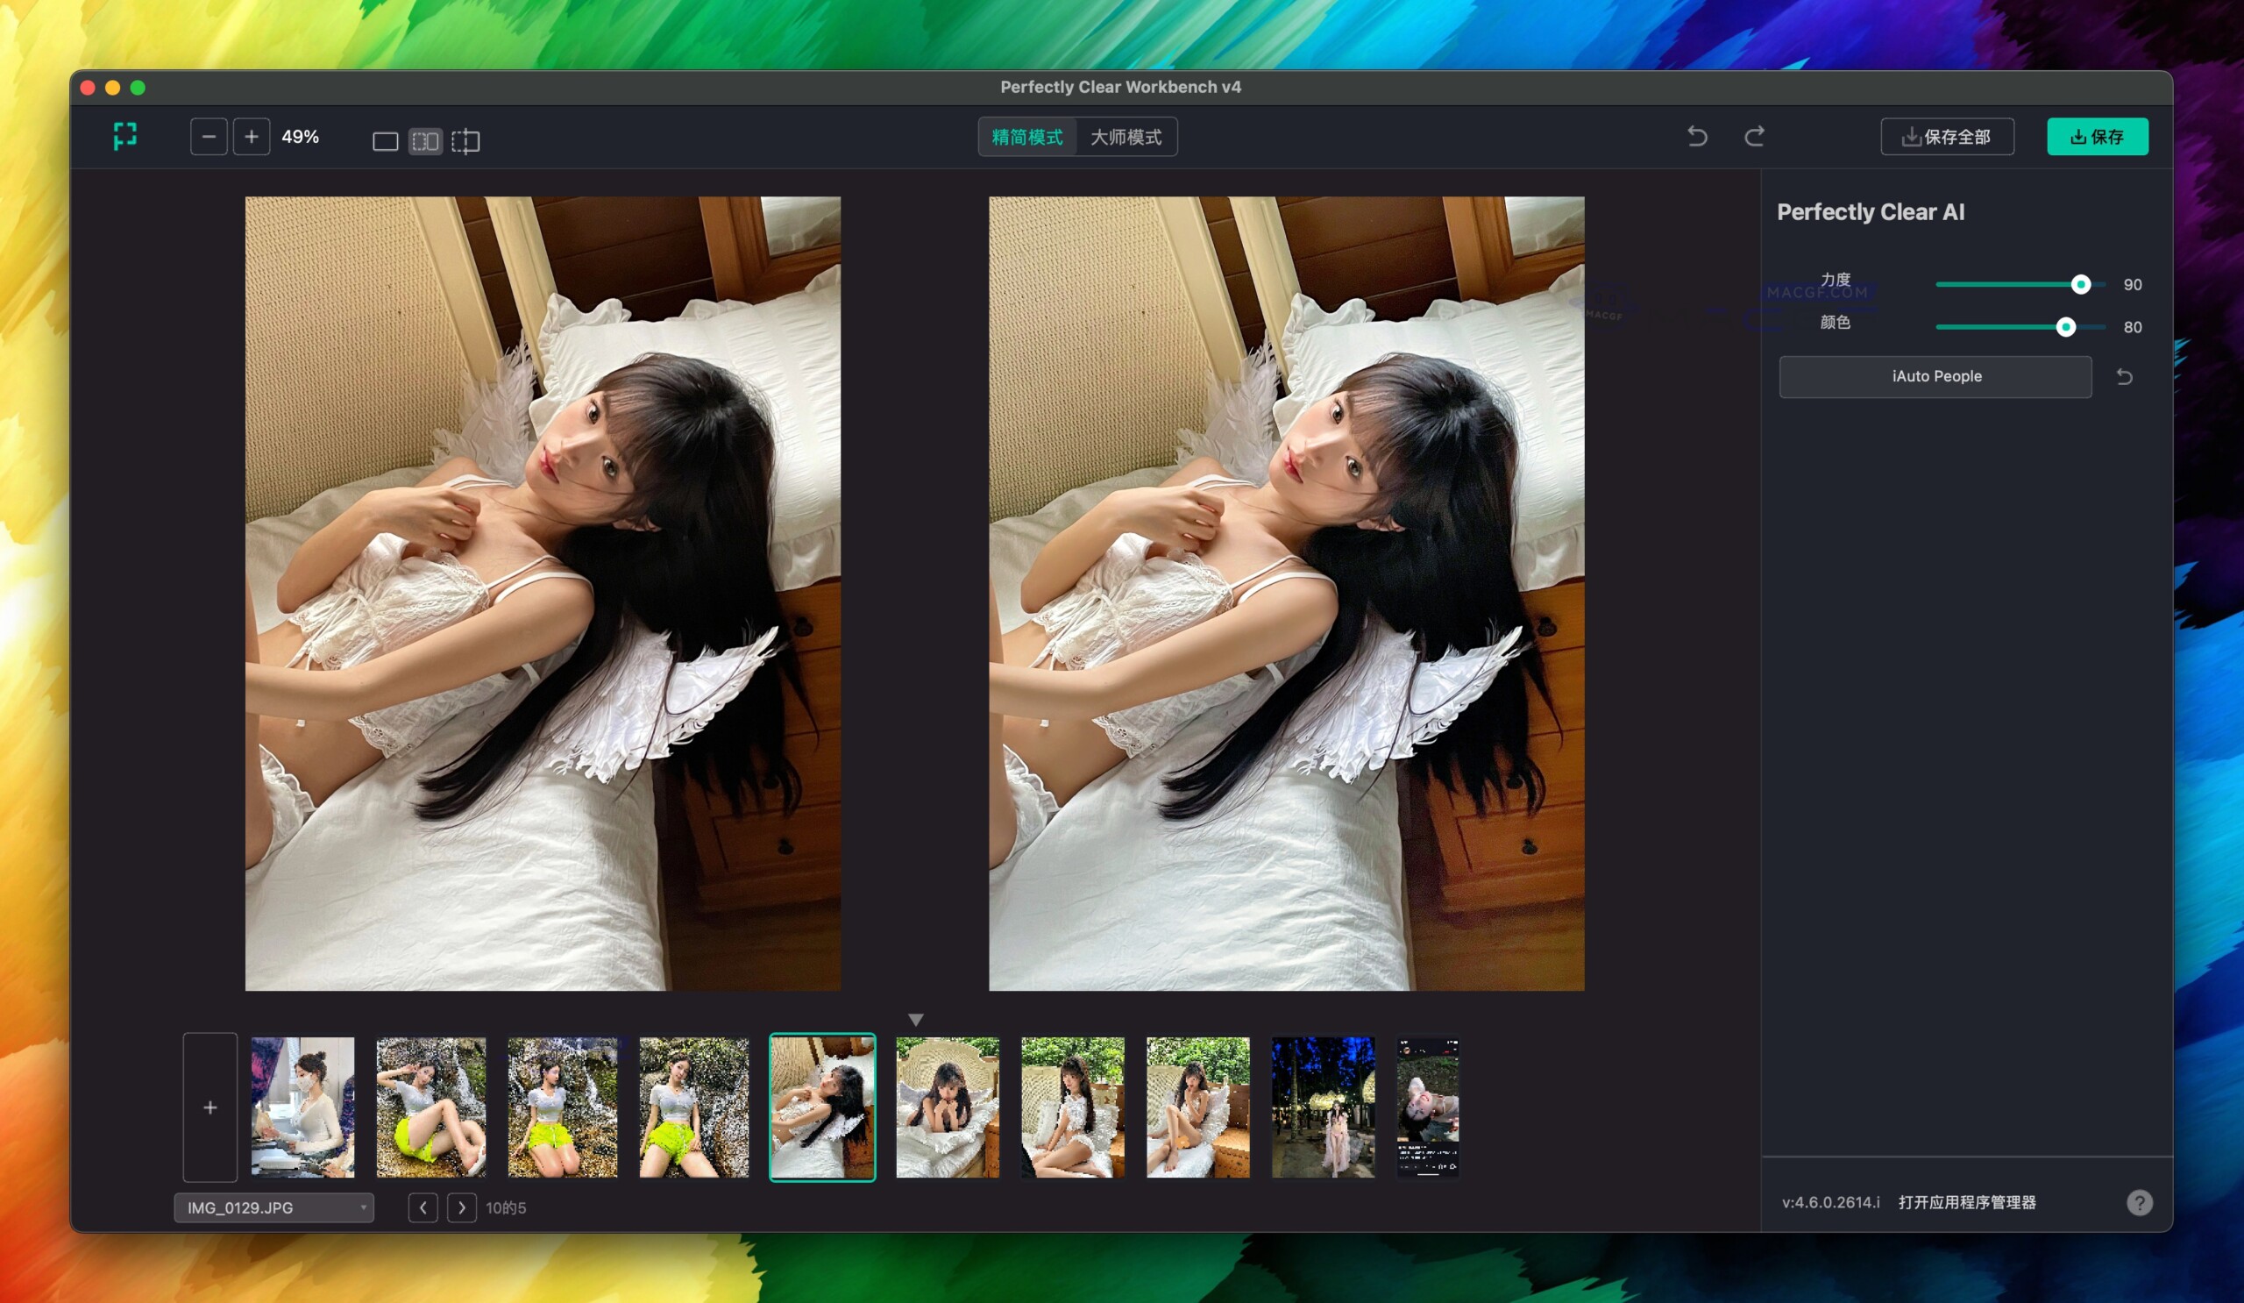Zoom out with the minus button
The image size is (2244, 1303).
[x=209, y=137]
